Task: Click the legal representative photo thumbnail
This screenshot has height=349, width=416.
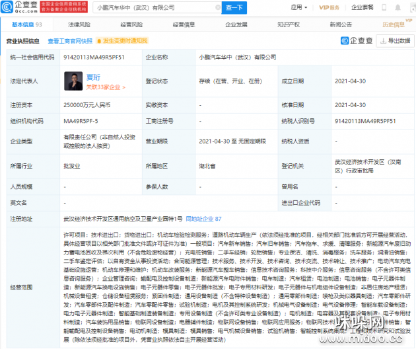Action: pos(73,81)
